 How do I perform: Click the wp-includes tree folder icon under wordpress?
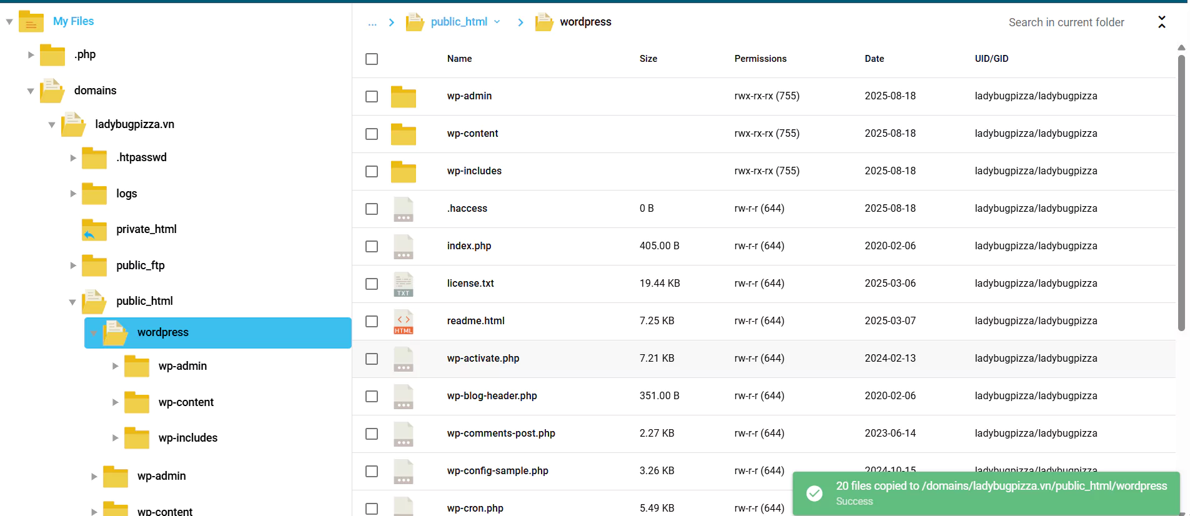point(137,438)
